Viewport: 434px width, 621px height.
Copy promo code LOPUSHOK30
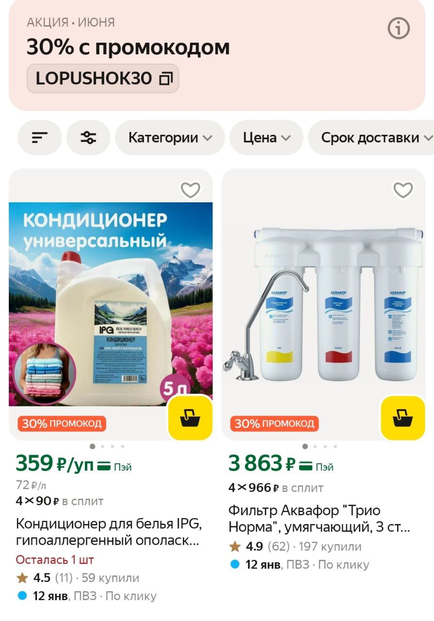pos(103,78)
